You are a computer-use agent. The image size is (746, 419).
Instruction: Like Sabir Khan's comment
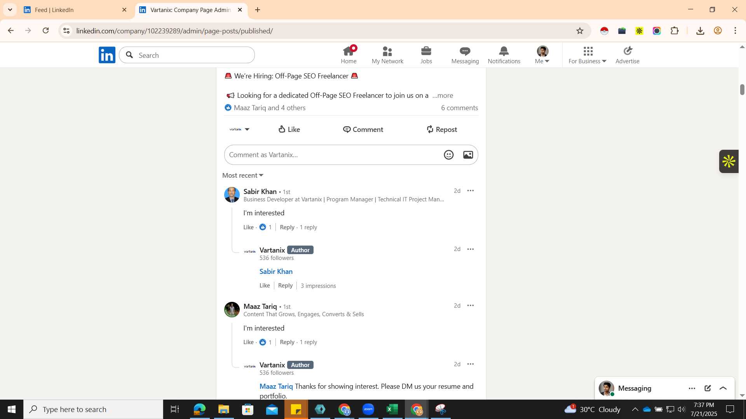(248, 227)
